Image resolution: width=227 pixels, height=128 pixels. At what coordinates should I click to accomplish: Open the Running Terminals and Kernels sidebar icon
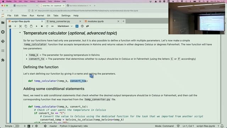pos(3,32)
